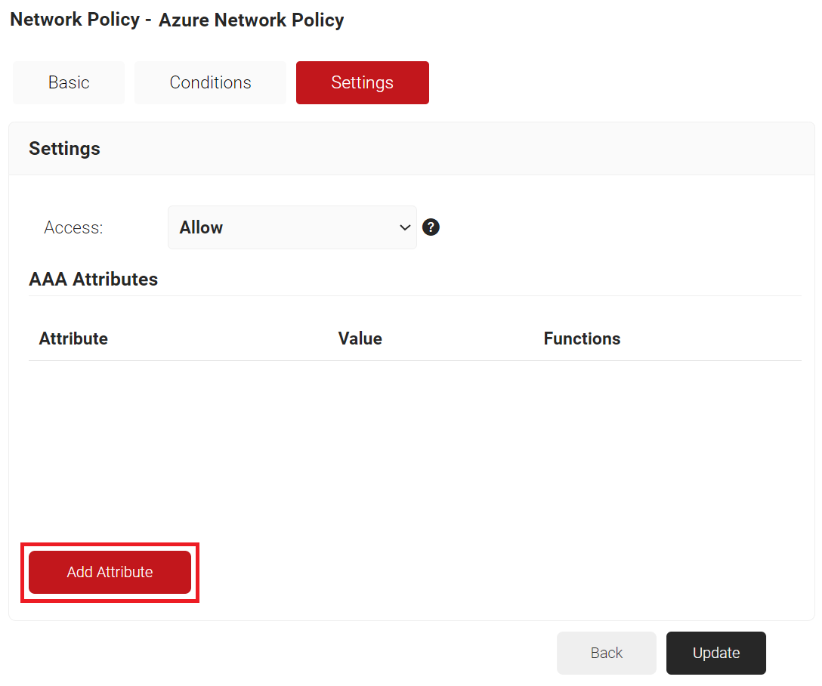Click the Network Policy page title
This screenshot has height=686, width=822.
74,20
